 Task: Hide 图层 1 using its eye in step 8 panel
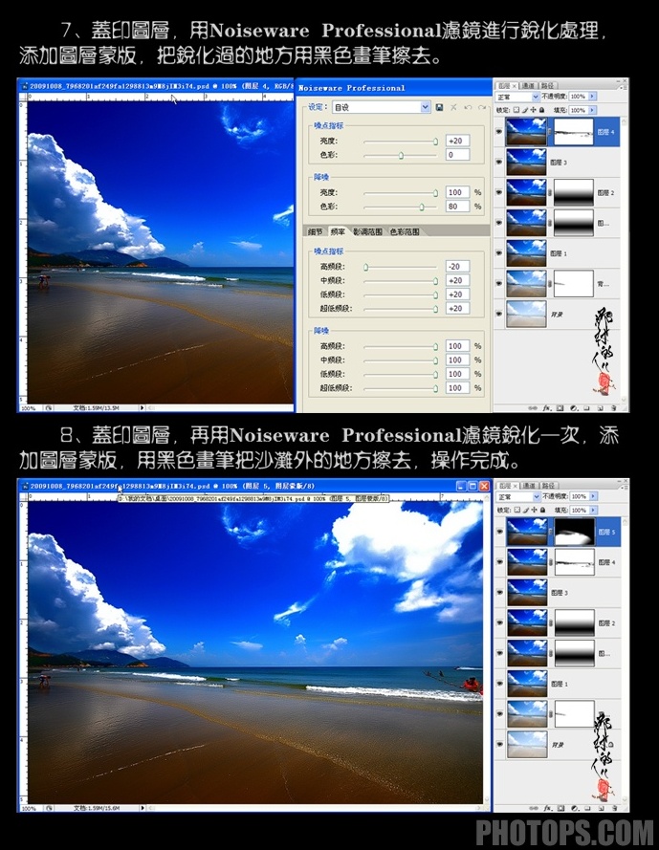pos(500,685)
